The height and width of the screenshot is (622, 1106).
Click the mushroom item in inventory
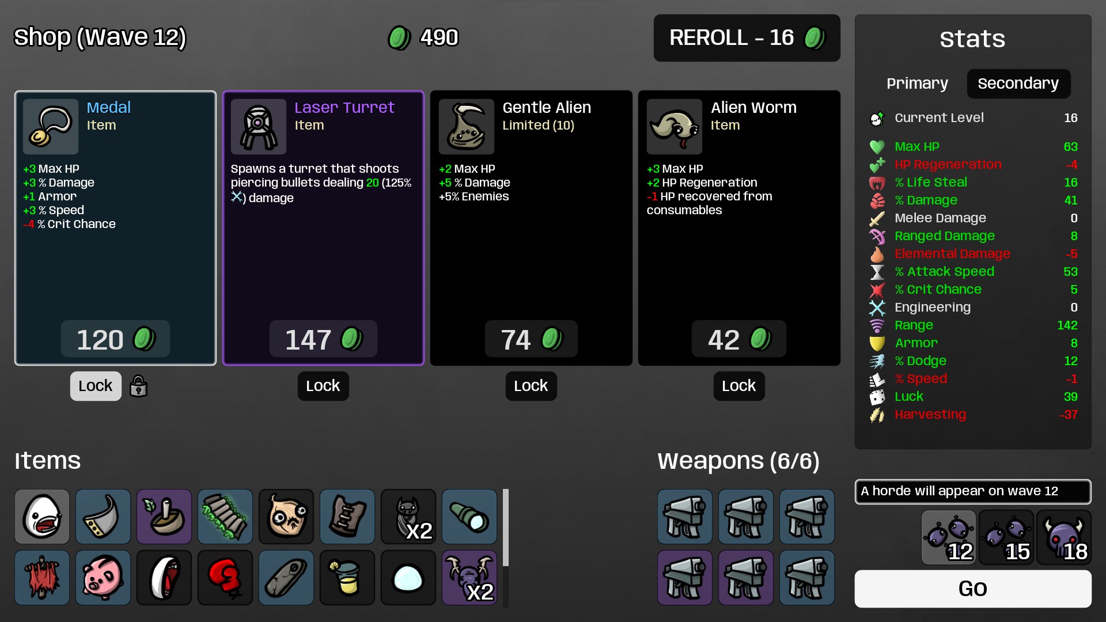click(x=164, y=517)
